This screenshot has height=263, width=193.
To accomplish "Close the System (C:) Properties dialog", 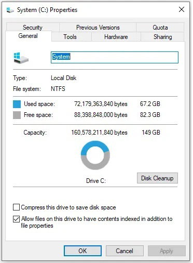I will 182,9.
